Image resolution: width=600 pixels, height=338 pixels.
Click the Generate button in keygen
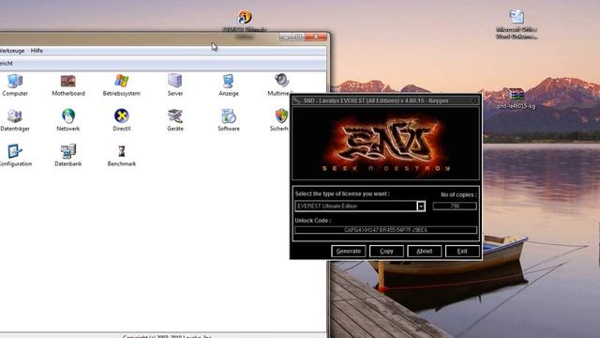pyautogui.click(x=348, y=251)
